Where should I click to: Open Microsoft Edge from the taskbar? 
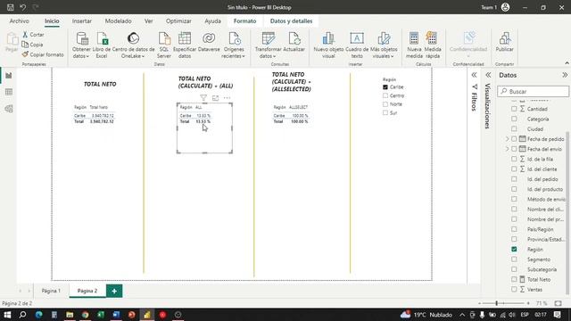point(38,315)
